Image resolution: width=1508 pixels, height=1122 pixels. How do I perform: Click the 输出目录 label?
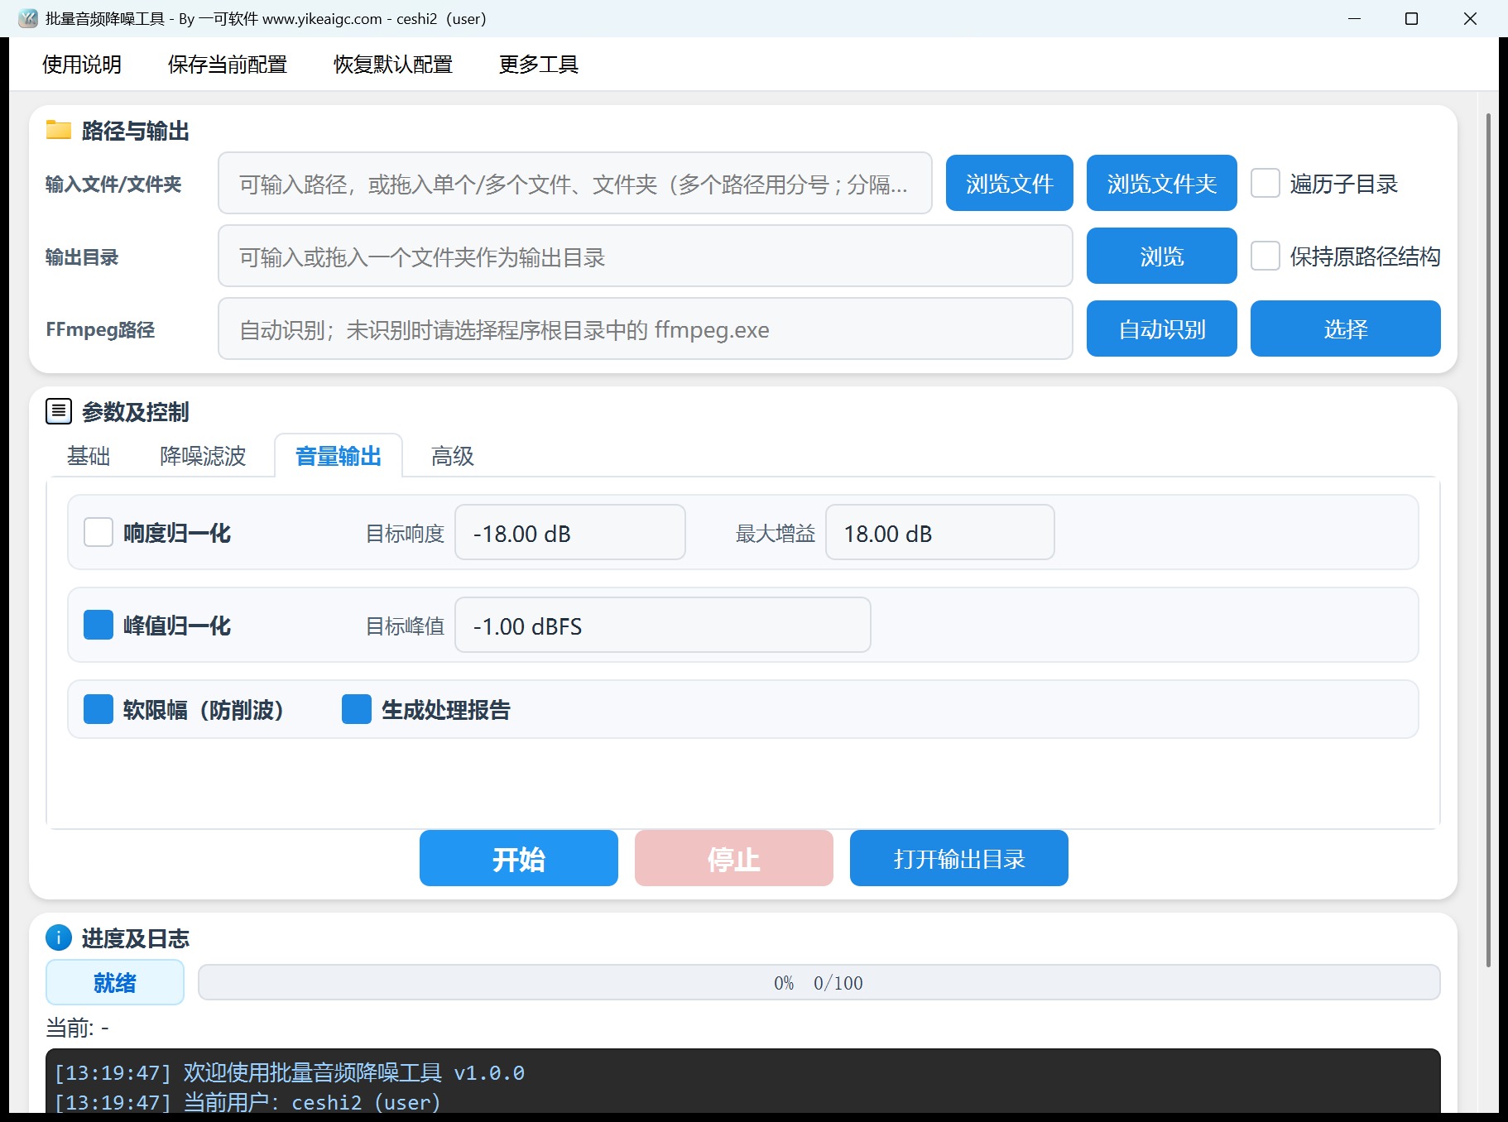coord(82,257)
